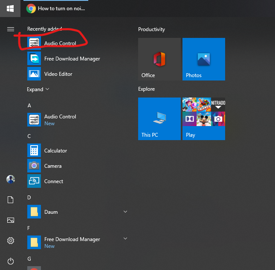Open the Photos tile
Screen dimensions: 275x270
point(204,59)
